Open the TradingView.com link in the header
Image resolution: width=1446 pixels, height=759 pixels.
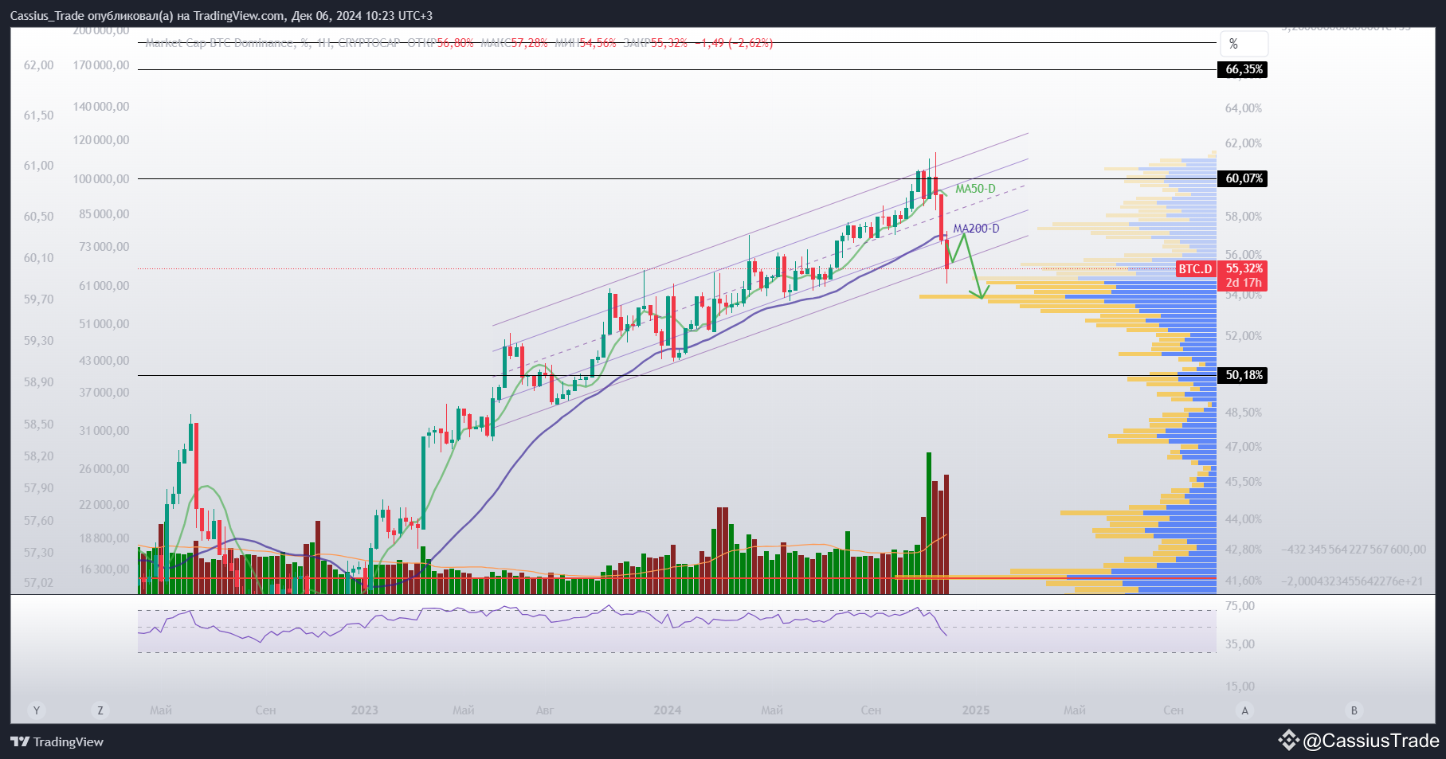coord(239,16)
